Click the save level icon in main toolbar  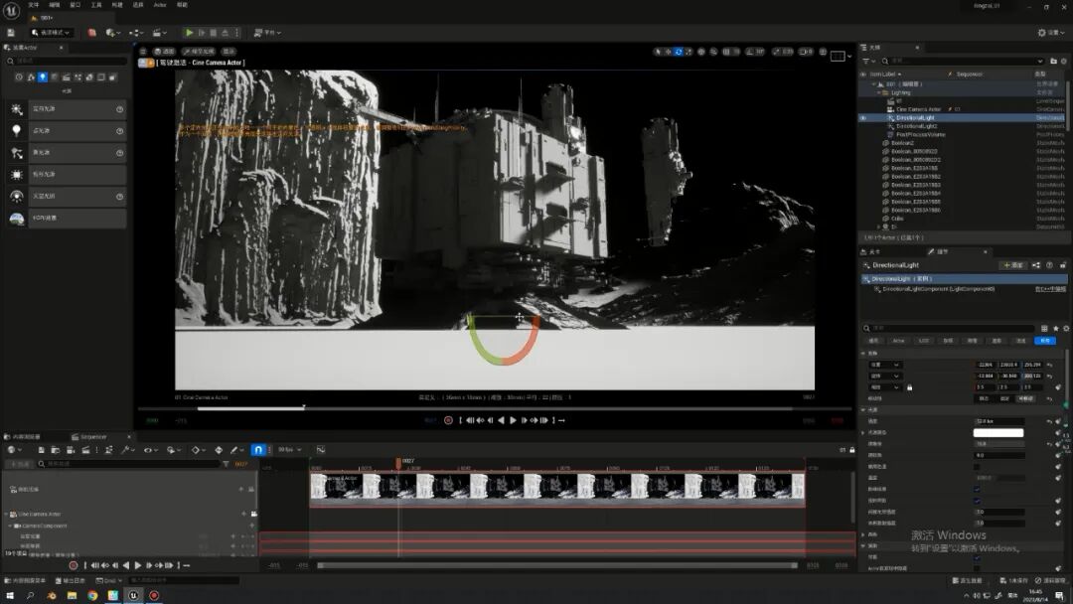11,32
